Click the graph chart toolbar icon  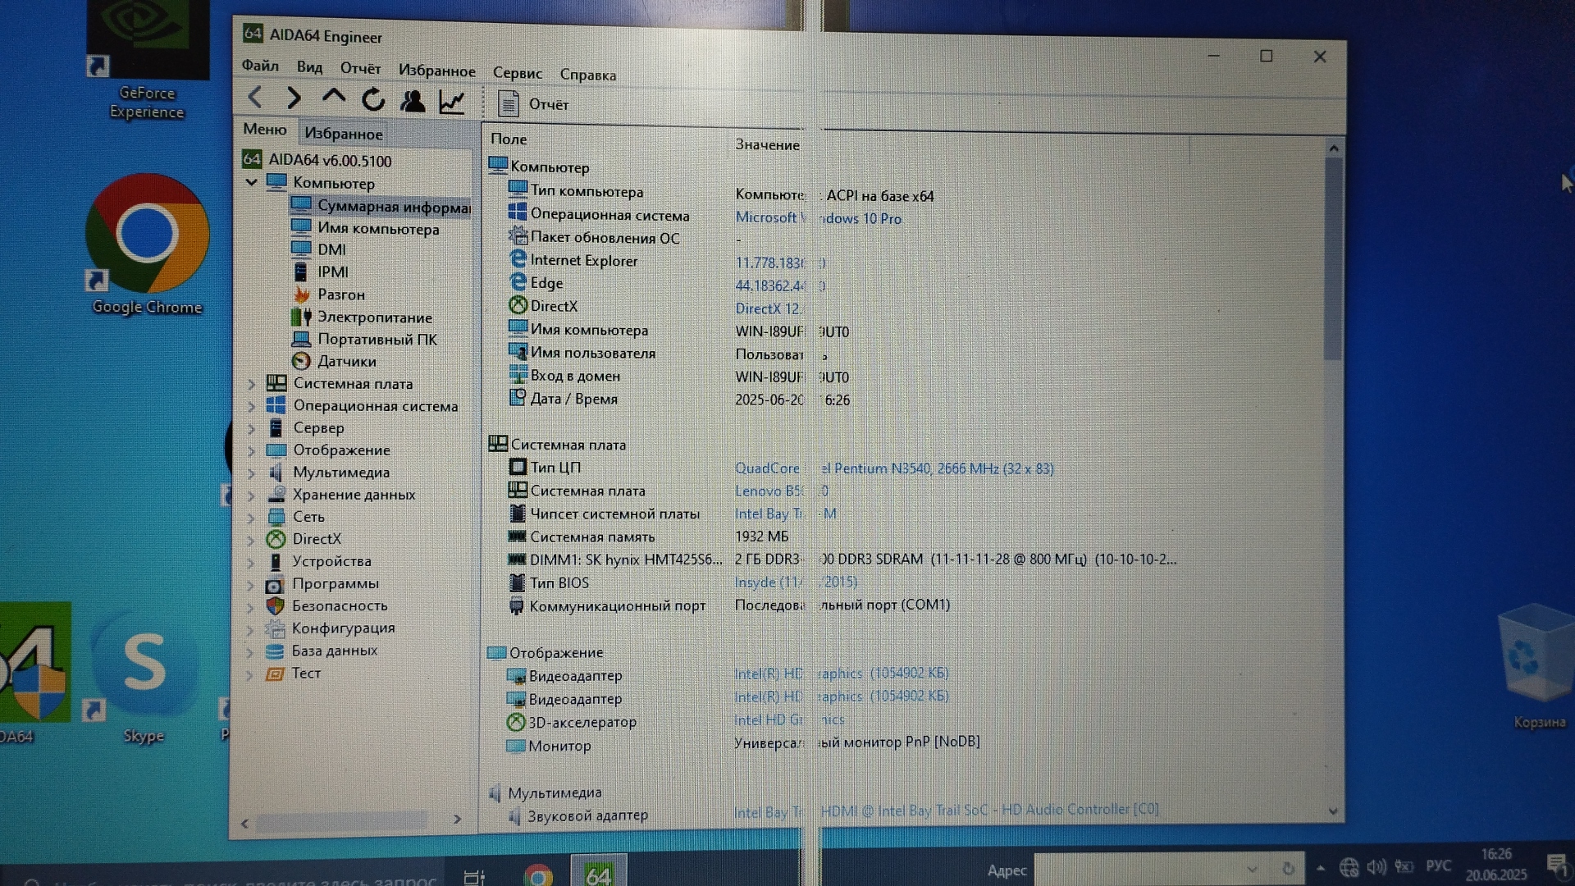coord(451,102)
